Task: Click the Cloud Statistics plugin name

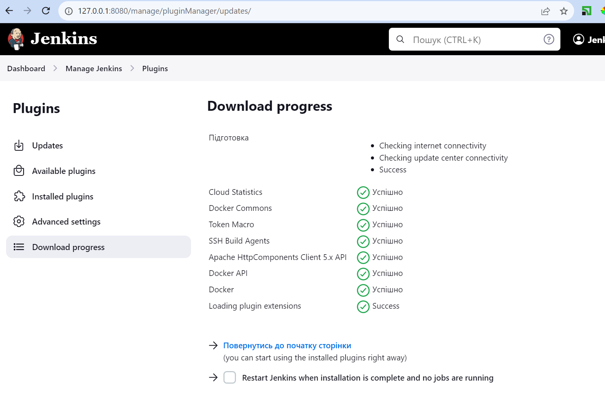Action: 235,192
